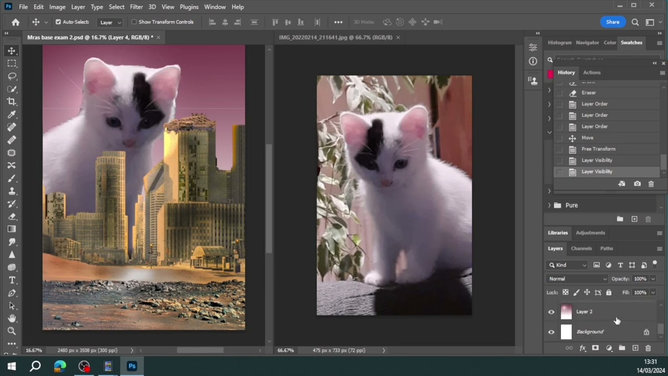Select the Hand tool
The width and height of the screenshot is (668, 376).
tap(11, 318)
